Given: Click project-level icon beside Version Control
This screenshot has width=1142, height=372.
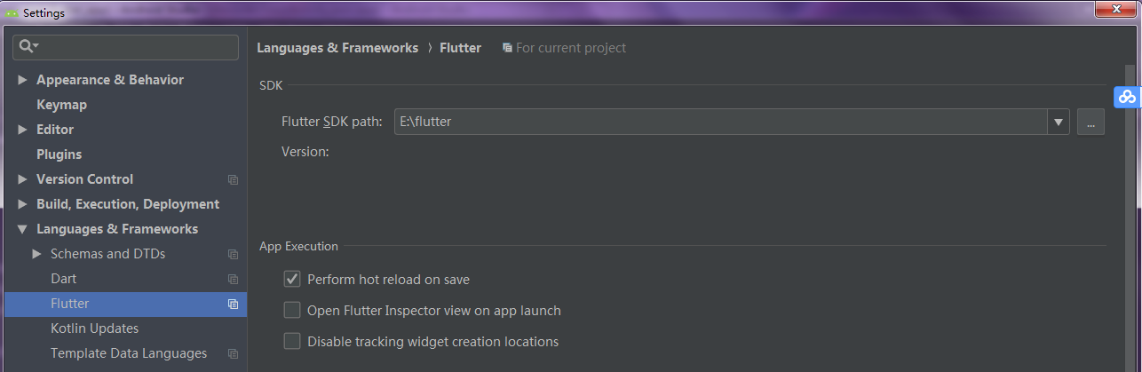Looking at the screenshot, I should click(233, 179).
